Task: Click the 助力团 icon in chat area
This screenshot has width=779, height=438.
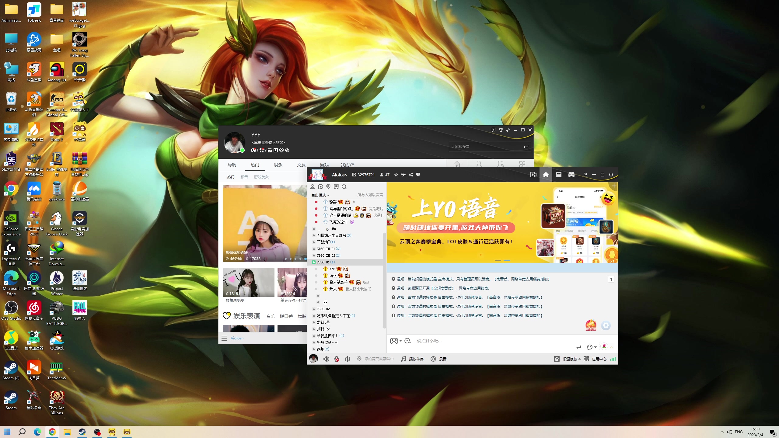Action: (x=591, y=325)
